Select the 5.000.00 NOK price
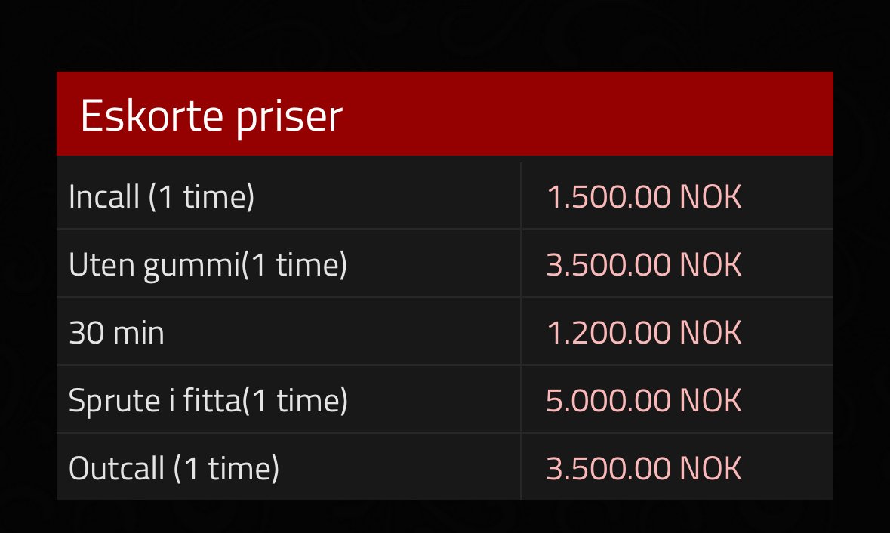Viewport: 890px width, 533px height. 644,401
